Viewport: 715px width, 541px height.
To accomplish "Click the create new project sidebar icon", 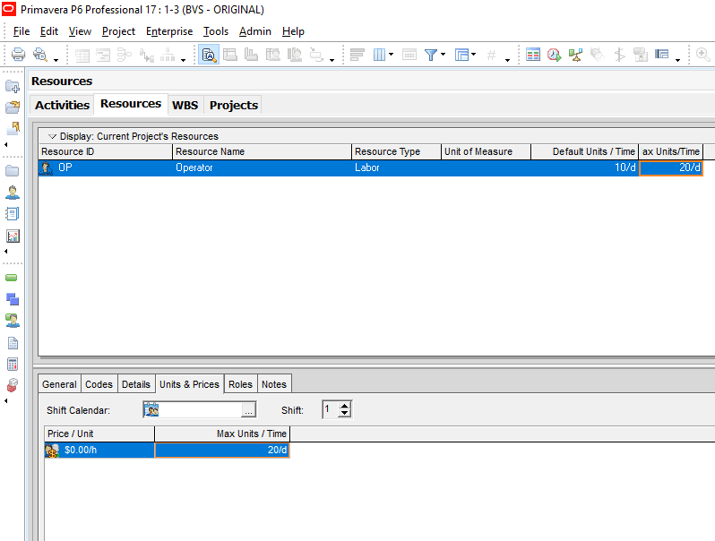I will click(13, 86).
